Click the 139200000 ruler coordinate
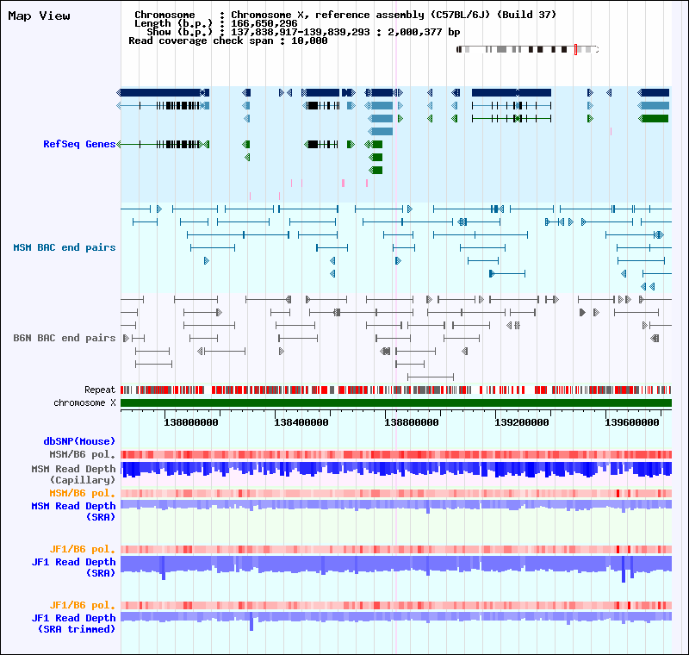The image size is (689, 655). [522, 422]
